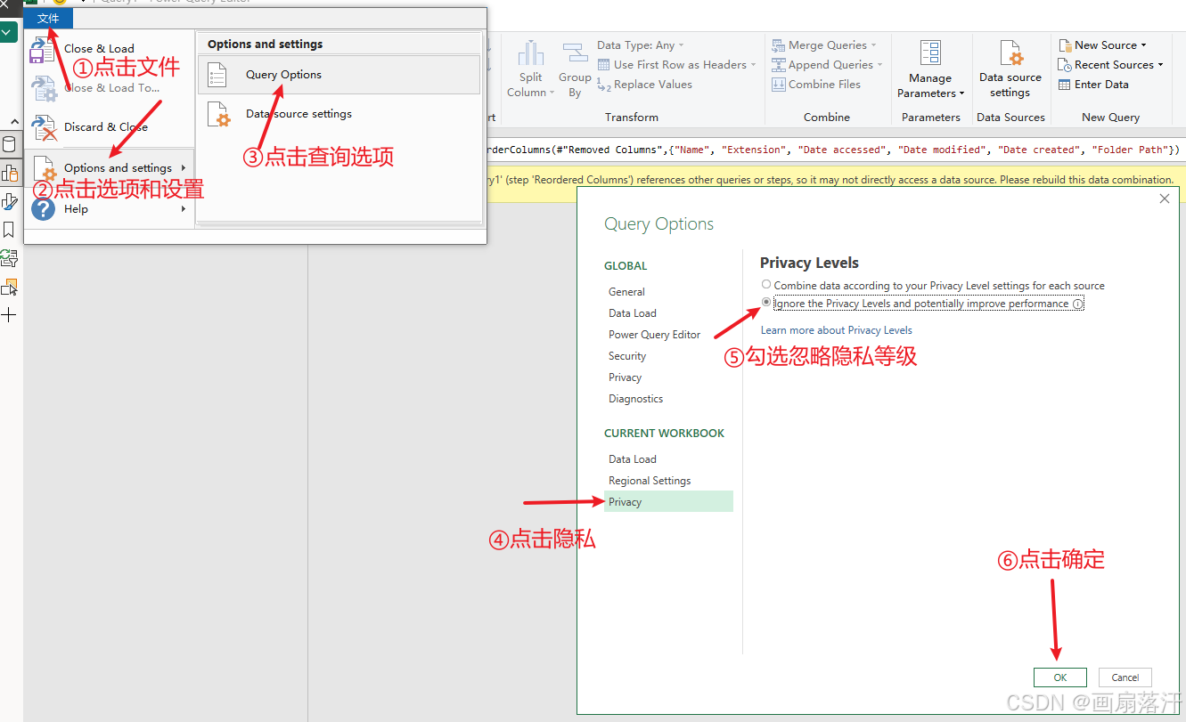Expand the Options and settings submenu arrow
The height and width of the screenshot is (722, 1186).
184,168
